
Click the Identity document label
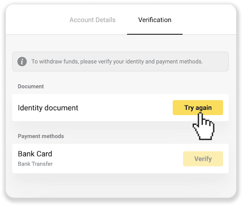pos(48,108)
